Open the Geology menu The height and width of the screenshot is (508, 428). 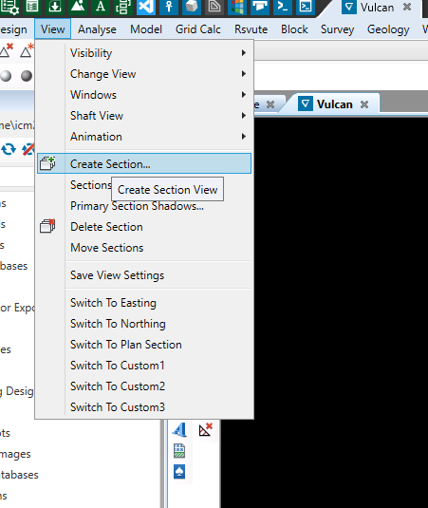pos(388,29)
